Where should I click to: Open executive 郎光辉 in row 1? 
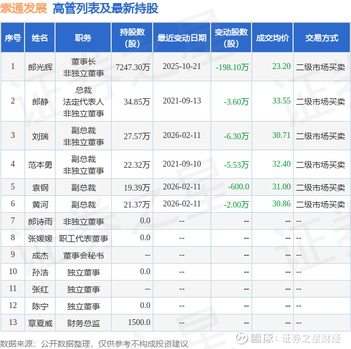pyautogui.click(x=40, y=67)
